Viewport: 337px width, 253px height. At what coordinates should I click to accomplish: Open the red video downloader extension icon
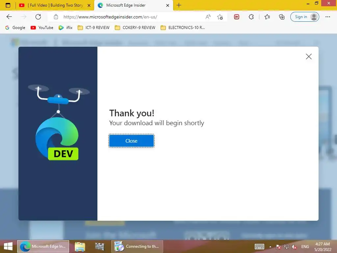pyautogui.click(x=236, y=17)
